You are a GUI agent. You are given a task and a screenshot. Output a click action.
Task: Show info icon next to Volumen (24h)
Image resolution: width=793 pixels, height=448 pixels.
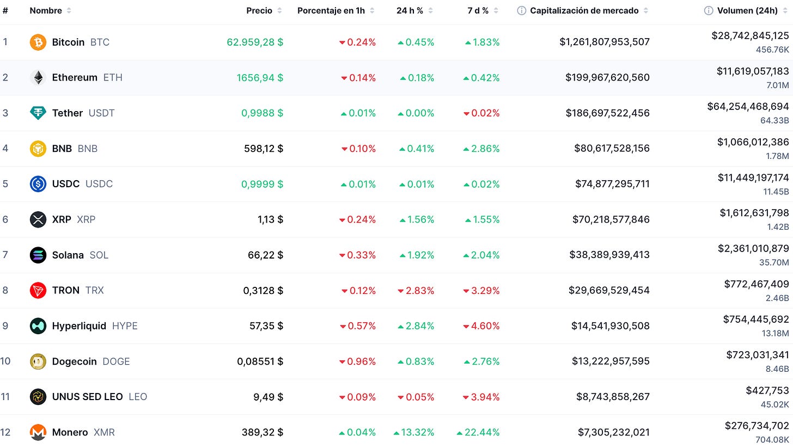tap(709, 10)
